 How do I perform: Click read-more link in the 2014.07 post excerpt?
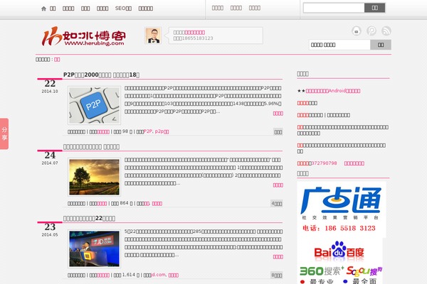point(278,185)
